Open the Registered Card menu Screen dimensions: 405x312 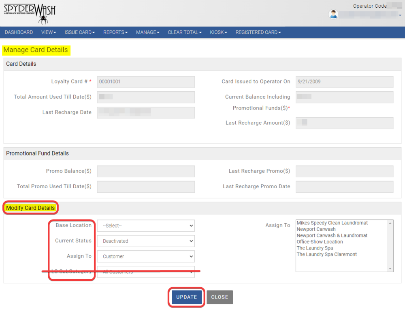(x=258, y=32)
